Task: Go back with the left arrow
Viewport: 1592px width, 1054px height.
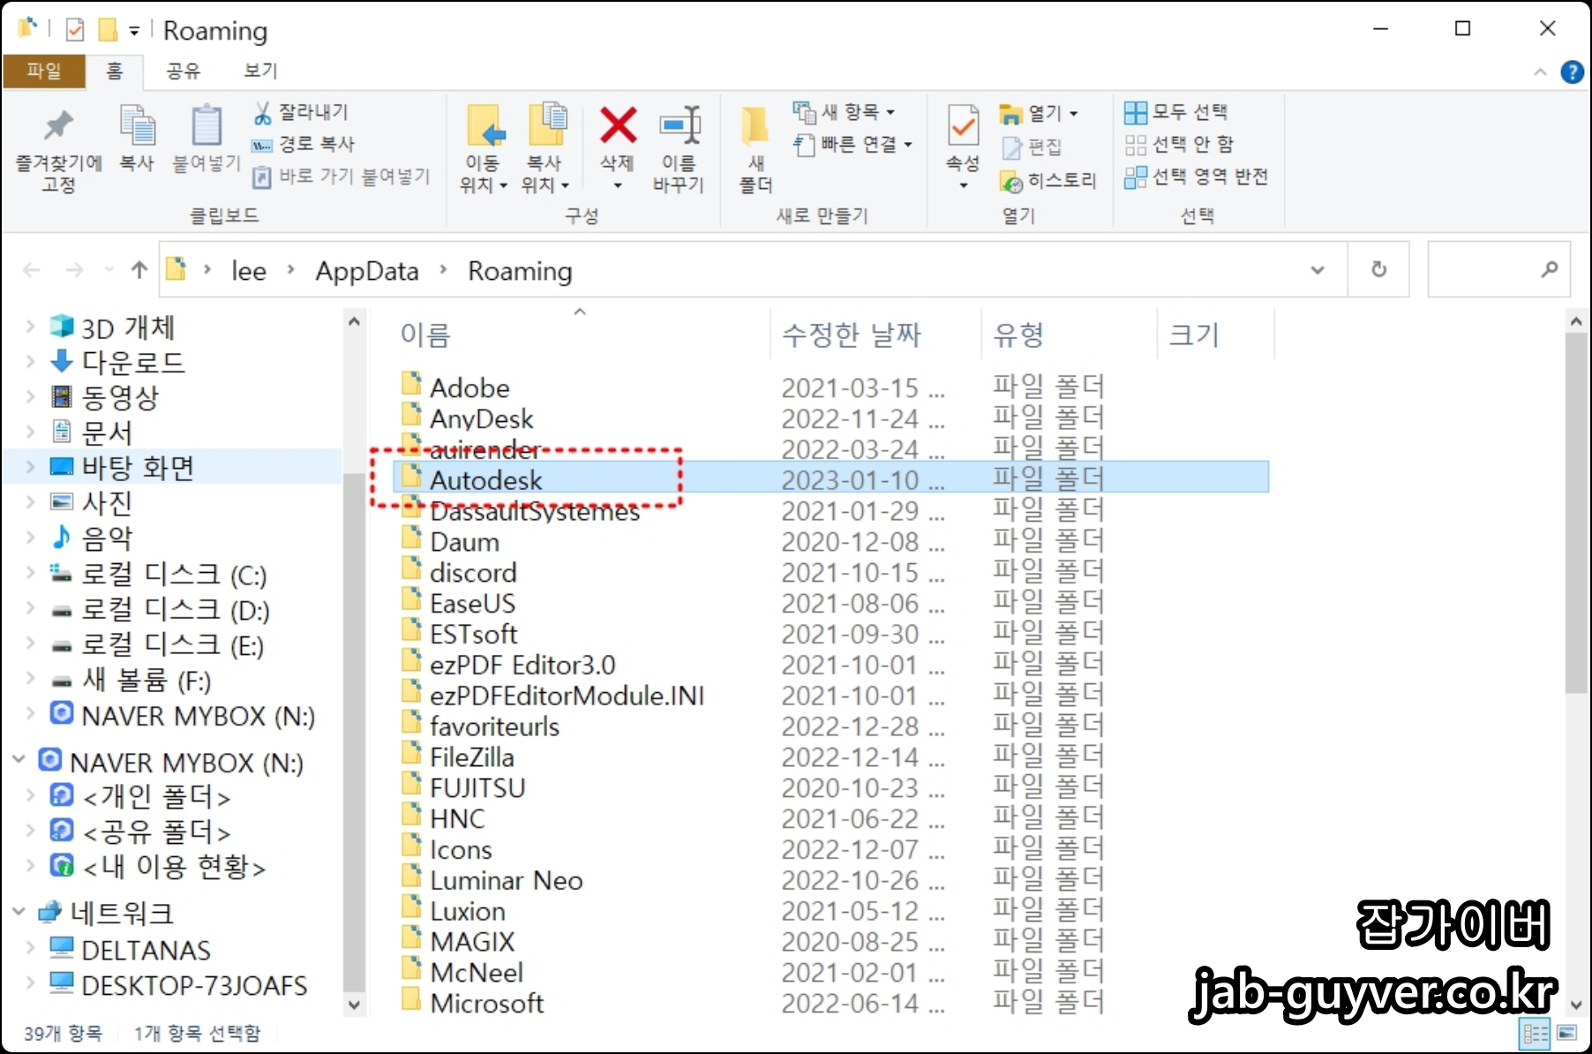Action: [x=31, y=270]
